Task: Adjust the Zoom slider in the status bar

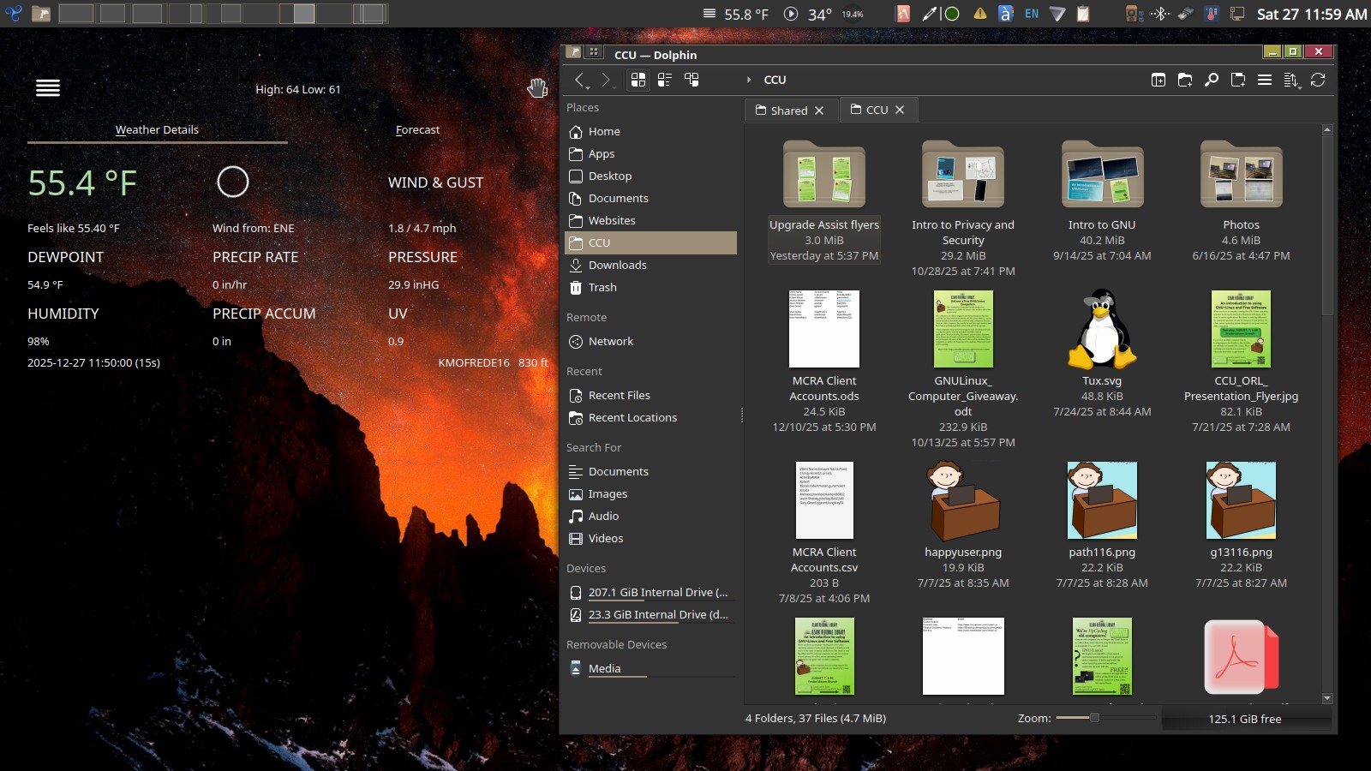Action: pyautogui.click(x=1094, y=719)
